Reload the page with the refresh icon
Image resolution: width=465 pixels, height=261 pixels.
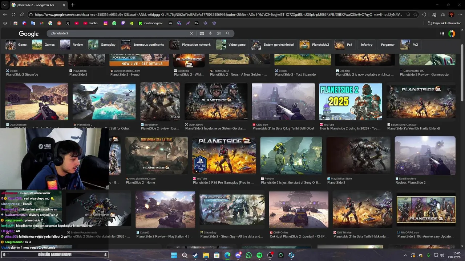pyautogui.click(x=13, y=14)
